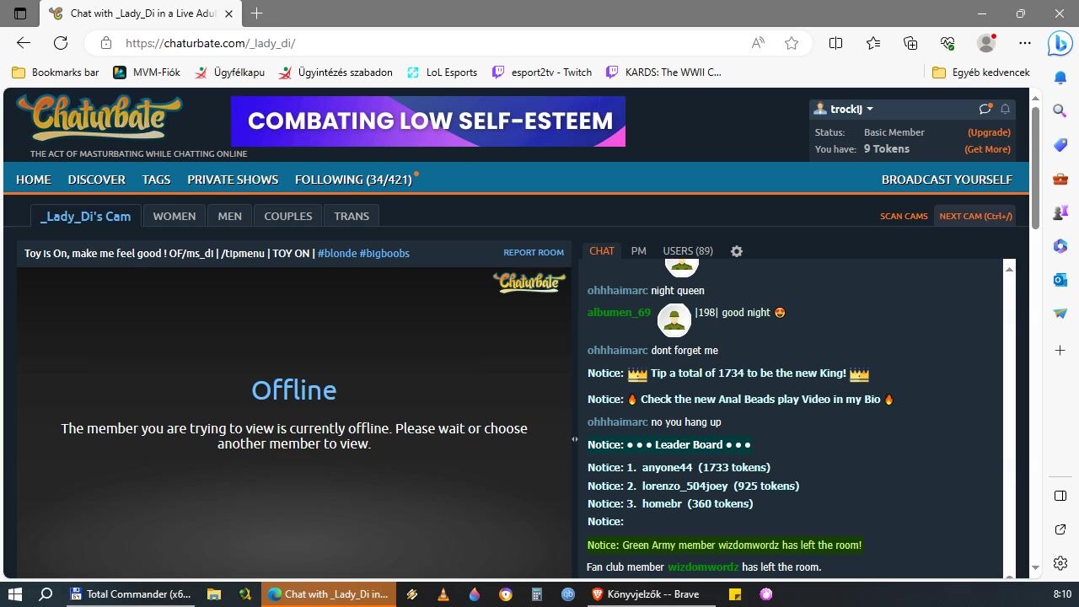This screenshot has width=1079, height=607.
Task: Open the split screen icon
Action: 835,43
